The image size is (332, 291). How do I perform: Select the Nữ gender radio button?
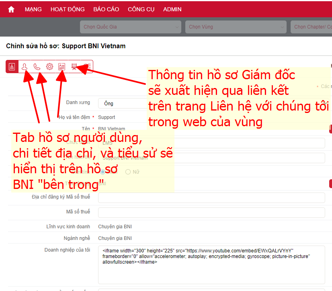(128, 172)
